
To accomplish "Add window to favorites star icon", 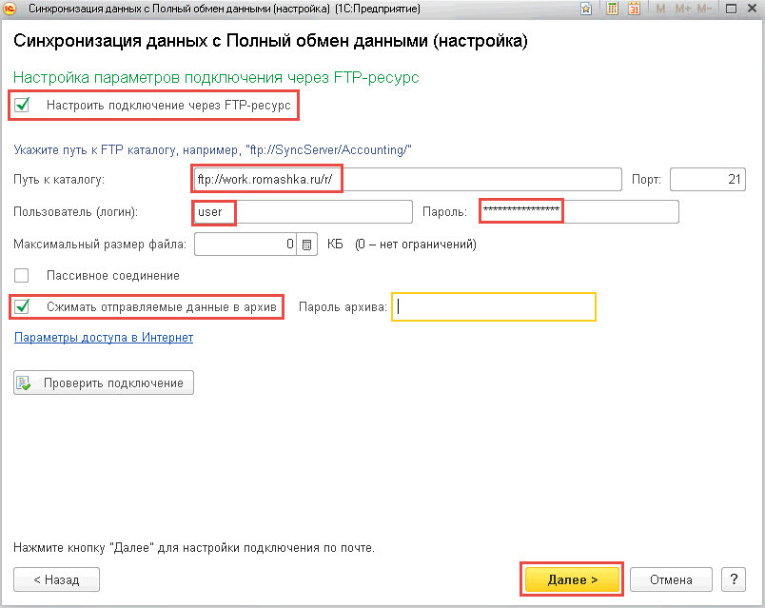I will click(586, 9).
